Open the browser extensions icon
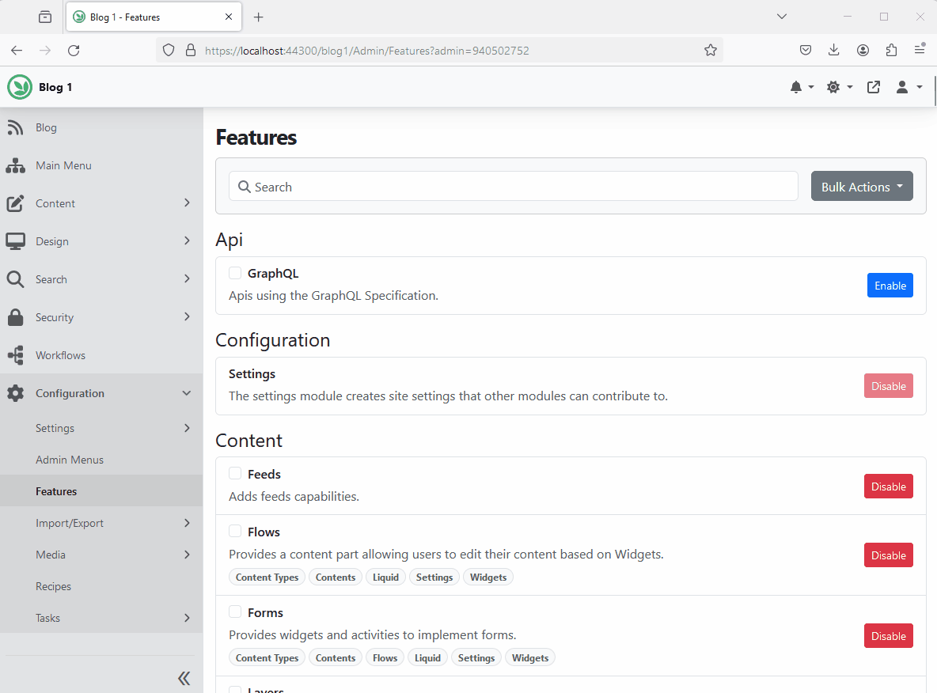 point(891,50)
